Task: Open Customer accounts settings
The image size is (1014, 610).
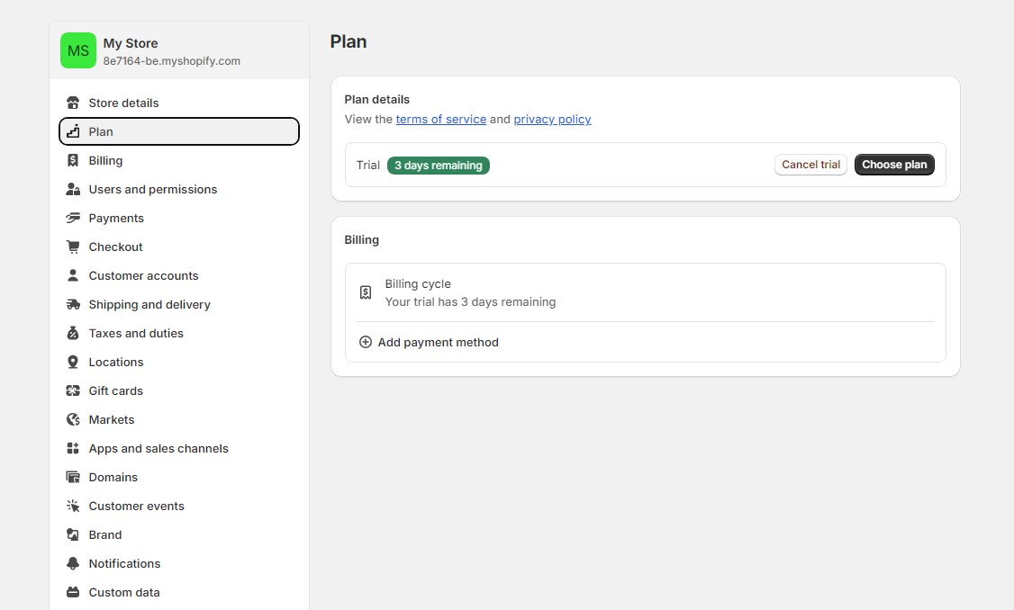Action: coord(179,275)
